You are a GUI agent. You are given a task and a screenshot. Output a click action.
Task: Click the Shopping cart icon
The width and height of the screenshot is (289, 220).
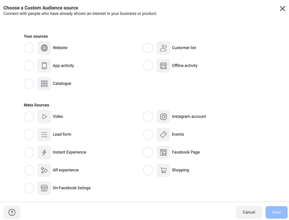pyautogui.click(x=163, y=170)
